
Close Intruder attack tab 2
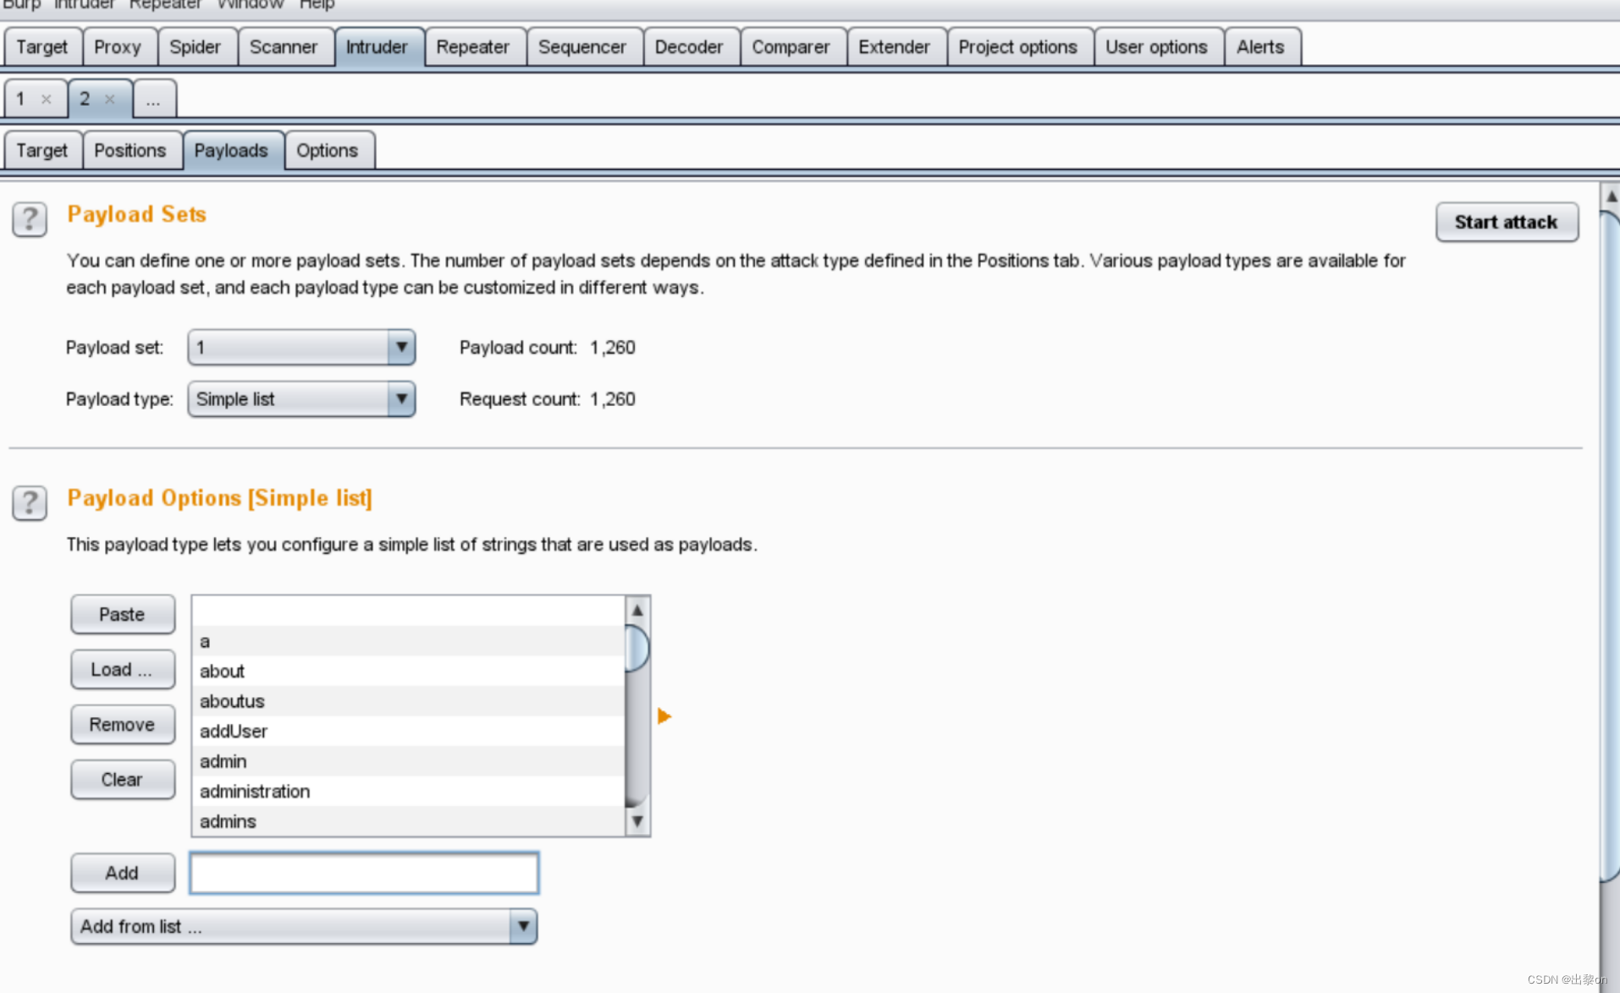coord(110,99)
